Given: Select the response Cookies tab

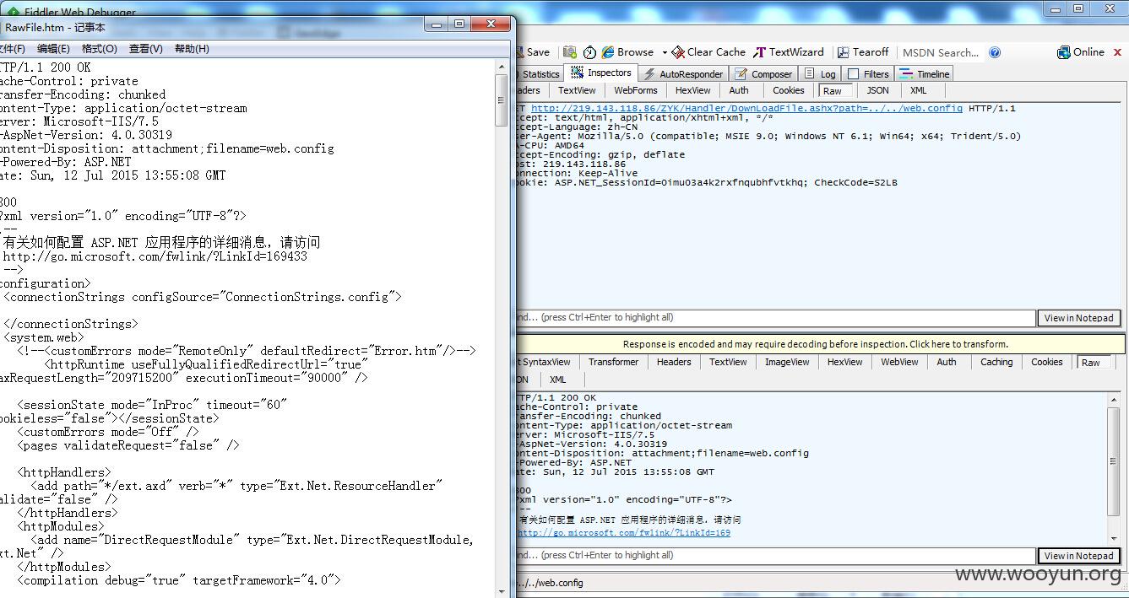Looking at the screenshot, I should point(1046,362).
